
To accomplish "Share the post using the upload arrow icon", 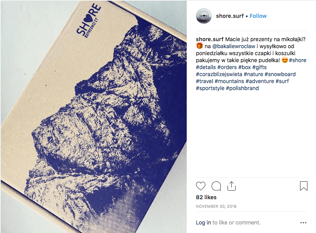I will click(x=231, y=186).
